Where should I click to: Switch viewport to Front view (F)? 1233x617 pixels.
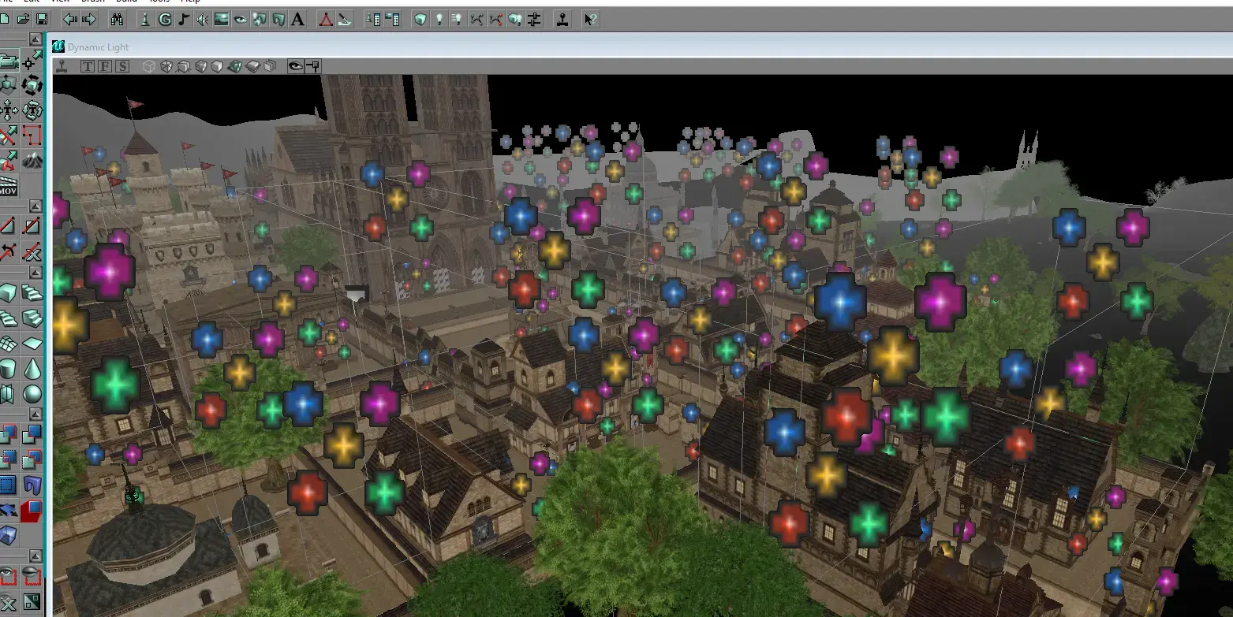(x=105, y=66)
